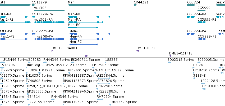
Task: Select the RH44346.3prime EST glyph
Action: tap(45, 62)
